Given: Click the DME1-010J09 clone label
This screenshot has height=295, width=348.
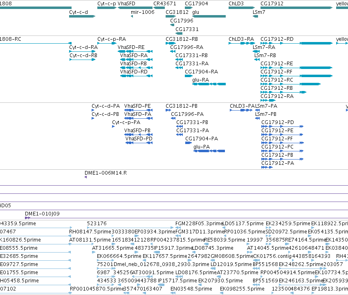Looking at the screenshot, I should point(42,214).
